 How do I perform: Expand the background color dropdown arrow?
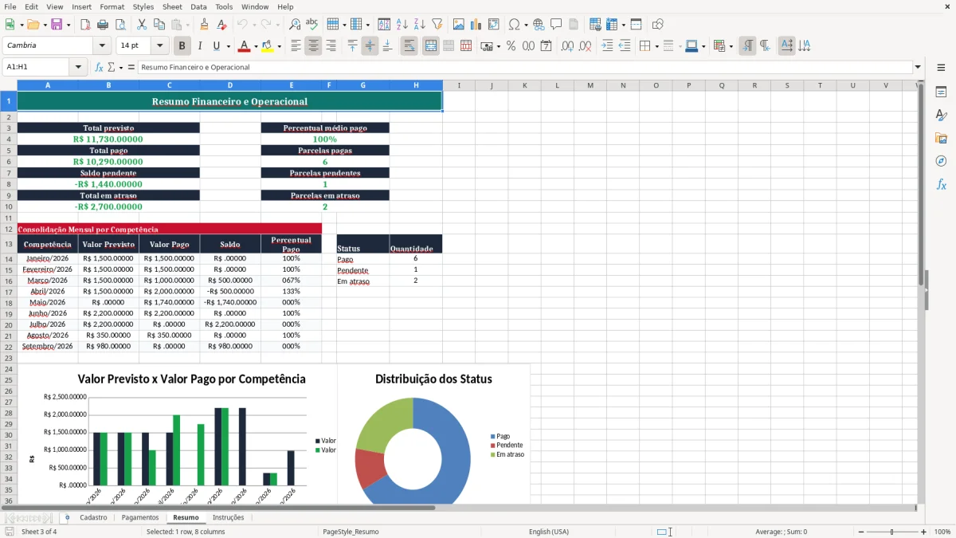[279, 46]
